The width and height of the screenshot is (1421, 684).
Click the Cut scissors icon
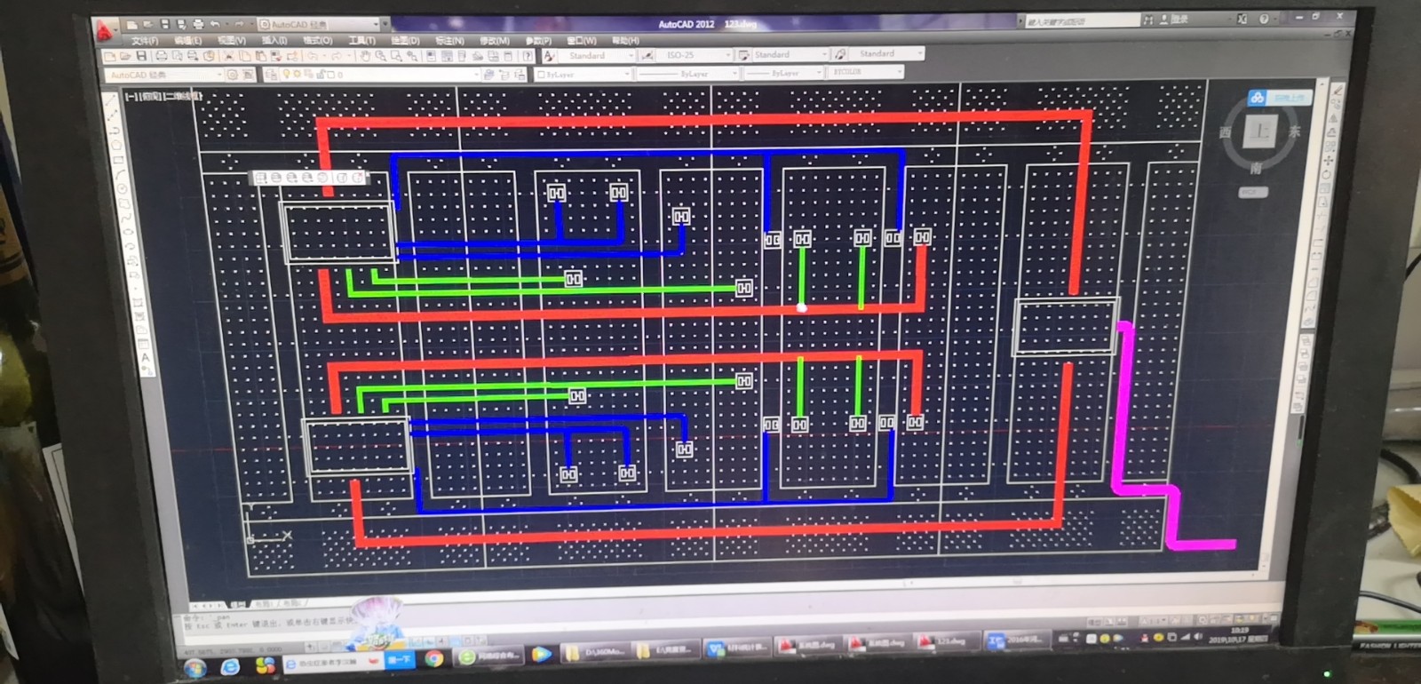228,56
